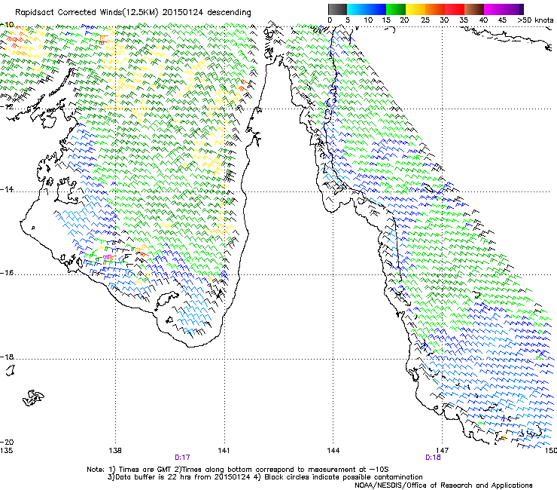Click the legend value '10'
This screenshot has height=490, width=557.
[368, 20]
